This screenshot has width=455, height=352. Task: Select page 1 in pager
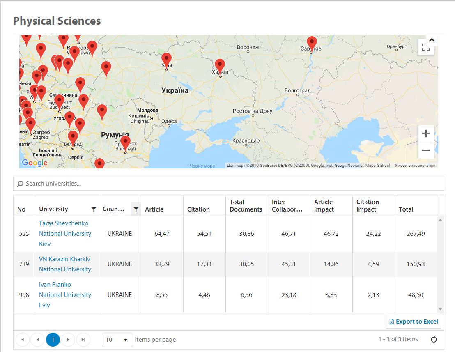pyautogui.click(x=53, y=340)
